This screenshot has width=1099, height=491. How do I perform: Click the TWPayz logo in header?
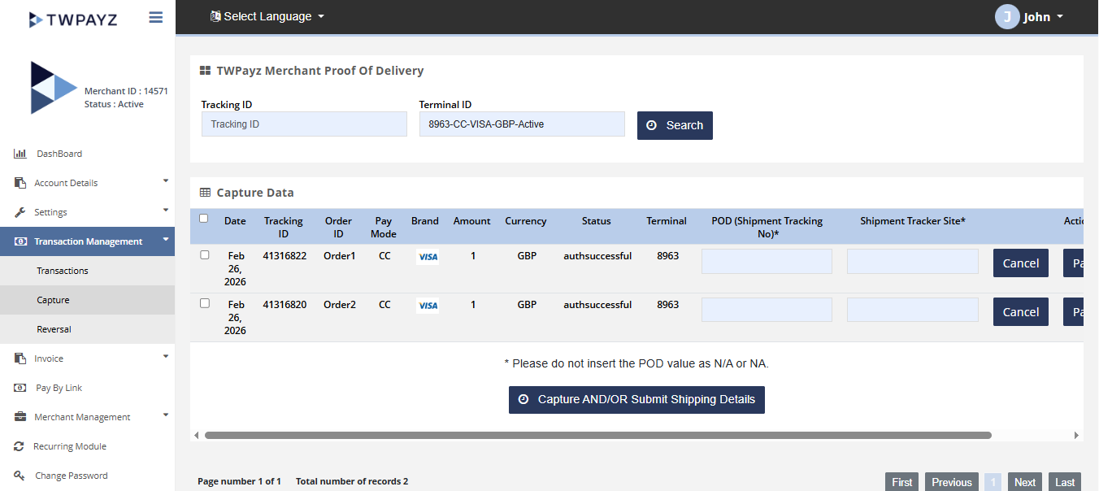[73, 19]
